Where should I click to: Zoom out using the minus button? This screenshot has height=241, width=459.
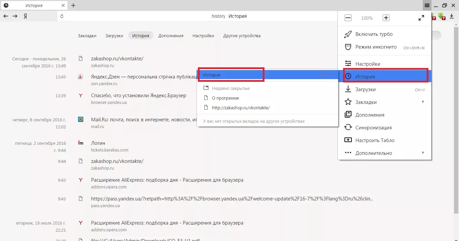point(348,18)
